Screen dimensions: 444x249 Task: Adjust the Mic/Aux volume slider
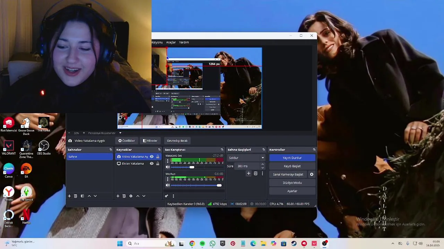[x=197, y=185]
